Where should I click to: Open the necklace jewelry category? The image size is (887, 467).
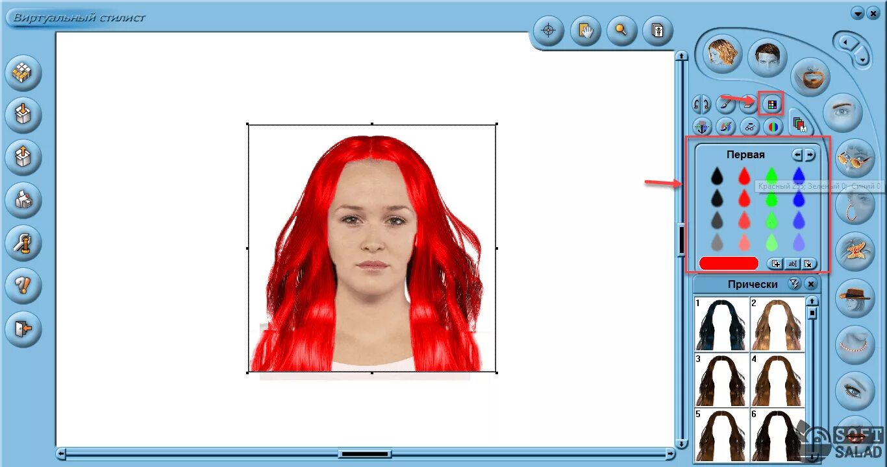point(855,344)
